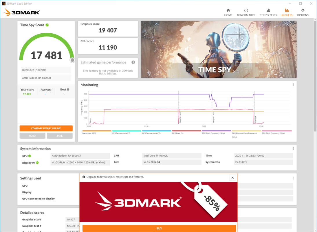Toggle GPU Load (%) legend item
This screenshot has width=317, height=232.
click(x=187, y=132)
